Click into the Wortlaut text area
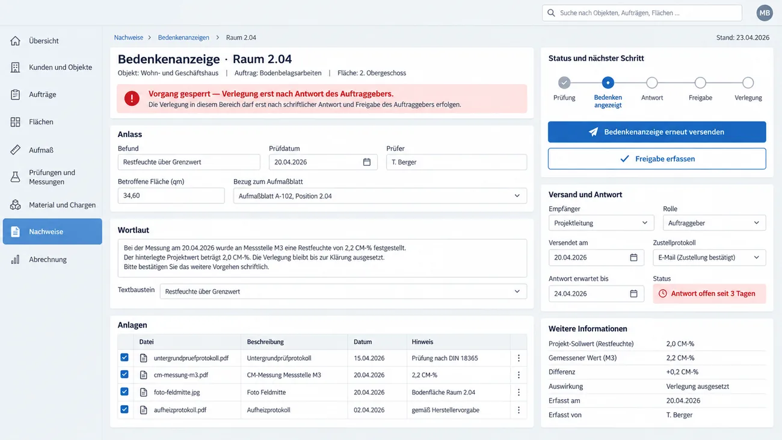The image size is (782, 440). [x=322, y=258]
